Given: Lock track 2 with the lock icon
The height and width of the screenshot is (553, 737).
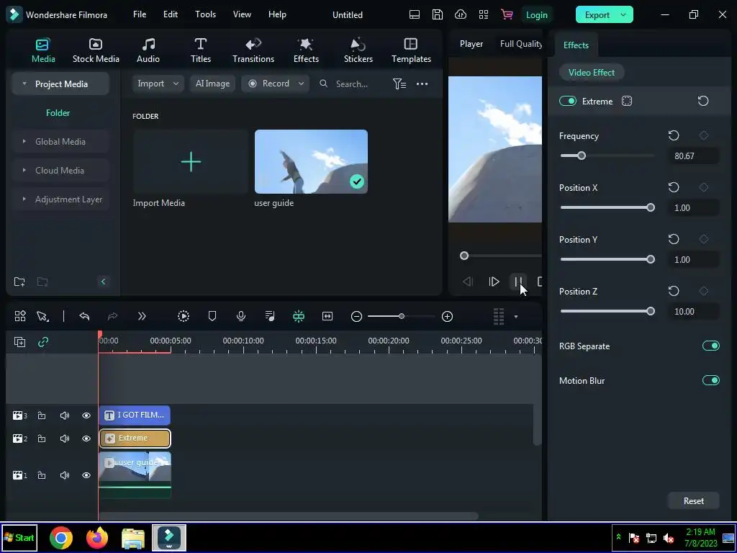Looking at the screenshot, I should pos(41,439).
